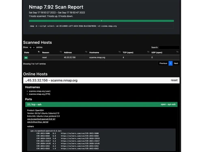Viewport: 203px width, 152px height.
Task: Click 'Showing 1 to 1 of 1 entries'
Action: [x=35, y=64]
